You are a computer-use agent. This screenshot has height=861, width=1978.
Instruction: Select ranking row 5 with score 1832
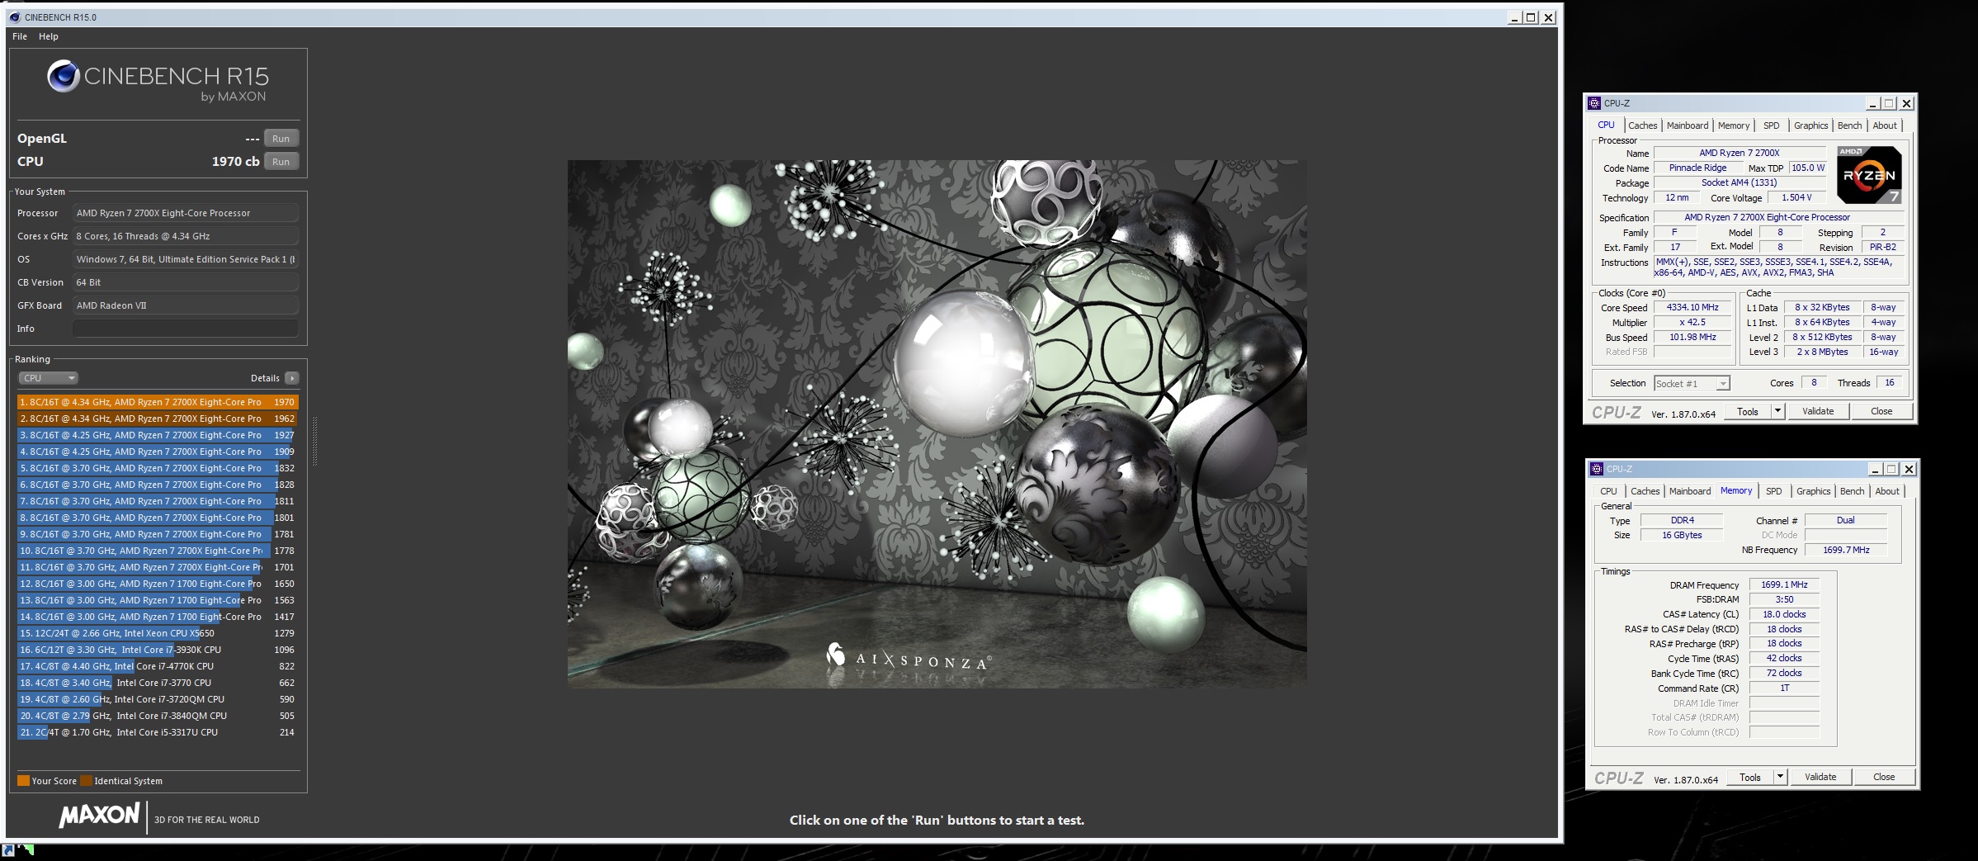[x=158, y=468]
